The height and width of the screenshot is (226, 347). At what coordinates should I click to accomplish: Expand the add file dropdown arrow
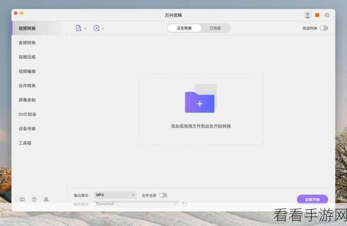point(85,28)
